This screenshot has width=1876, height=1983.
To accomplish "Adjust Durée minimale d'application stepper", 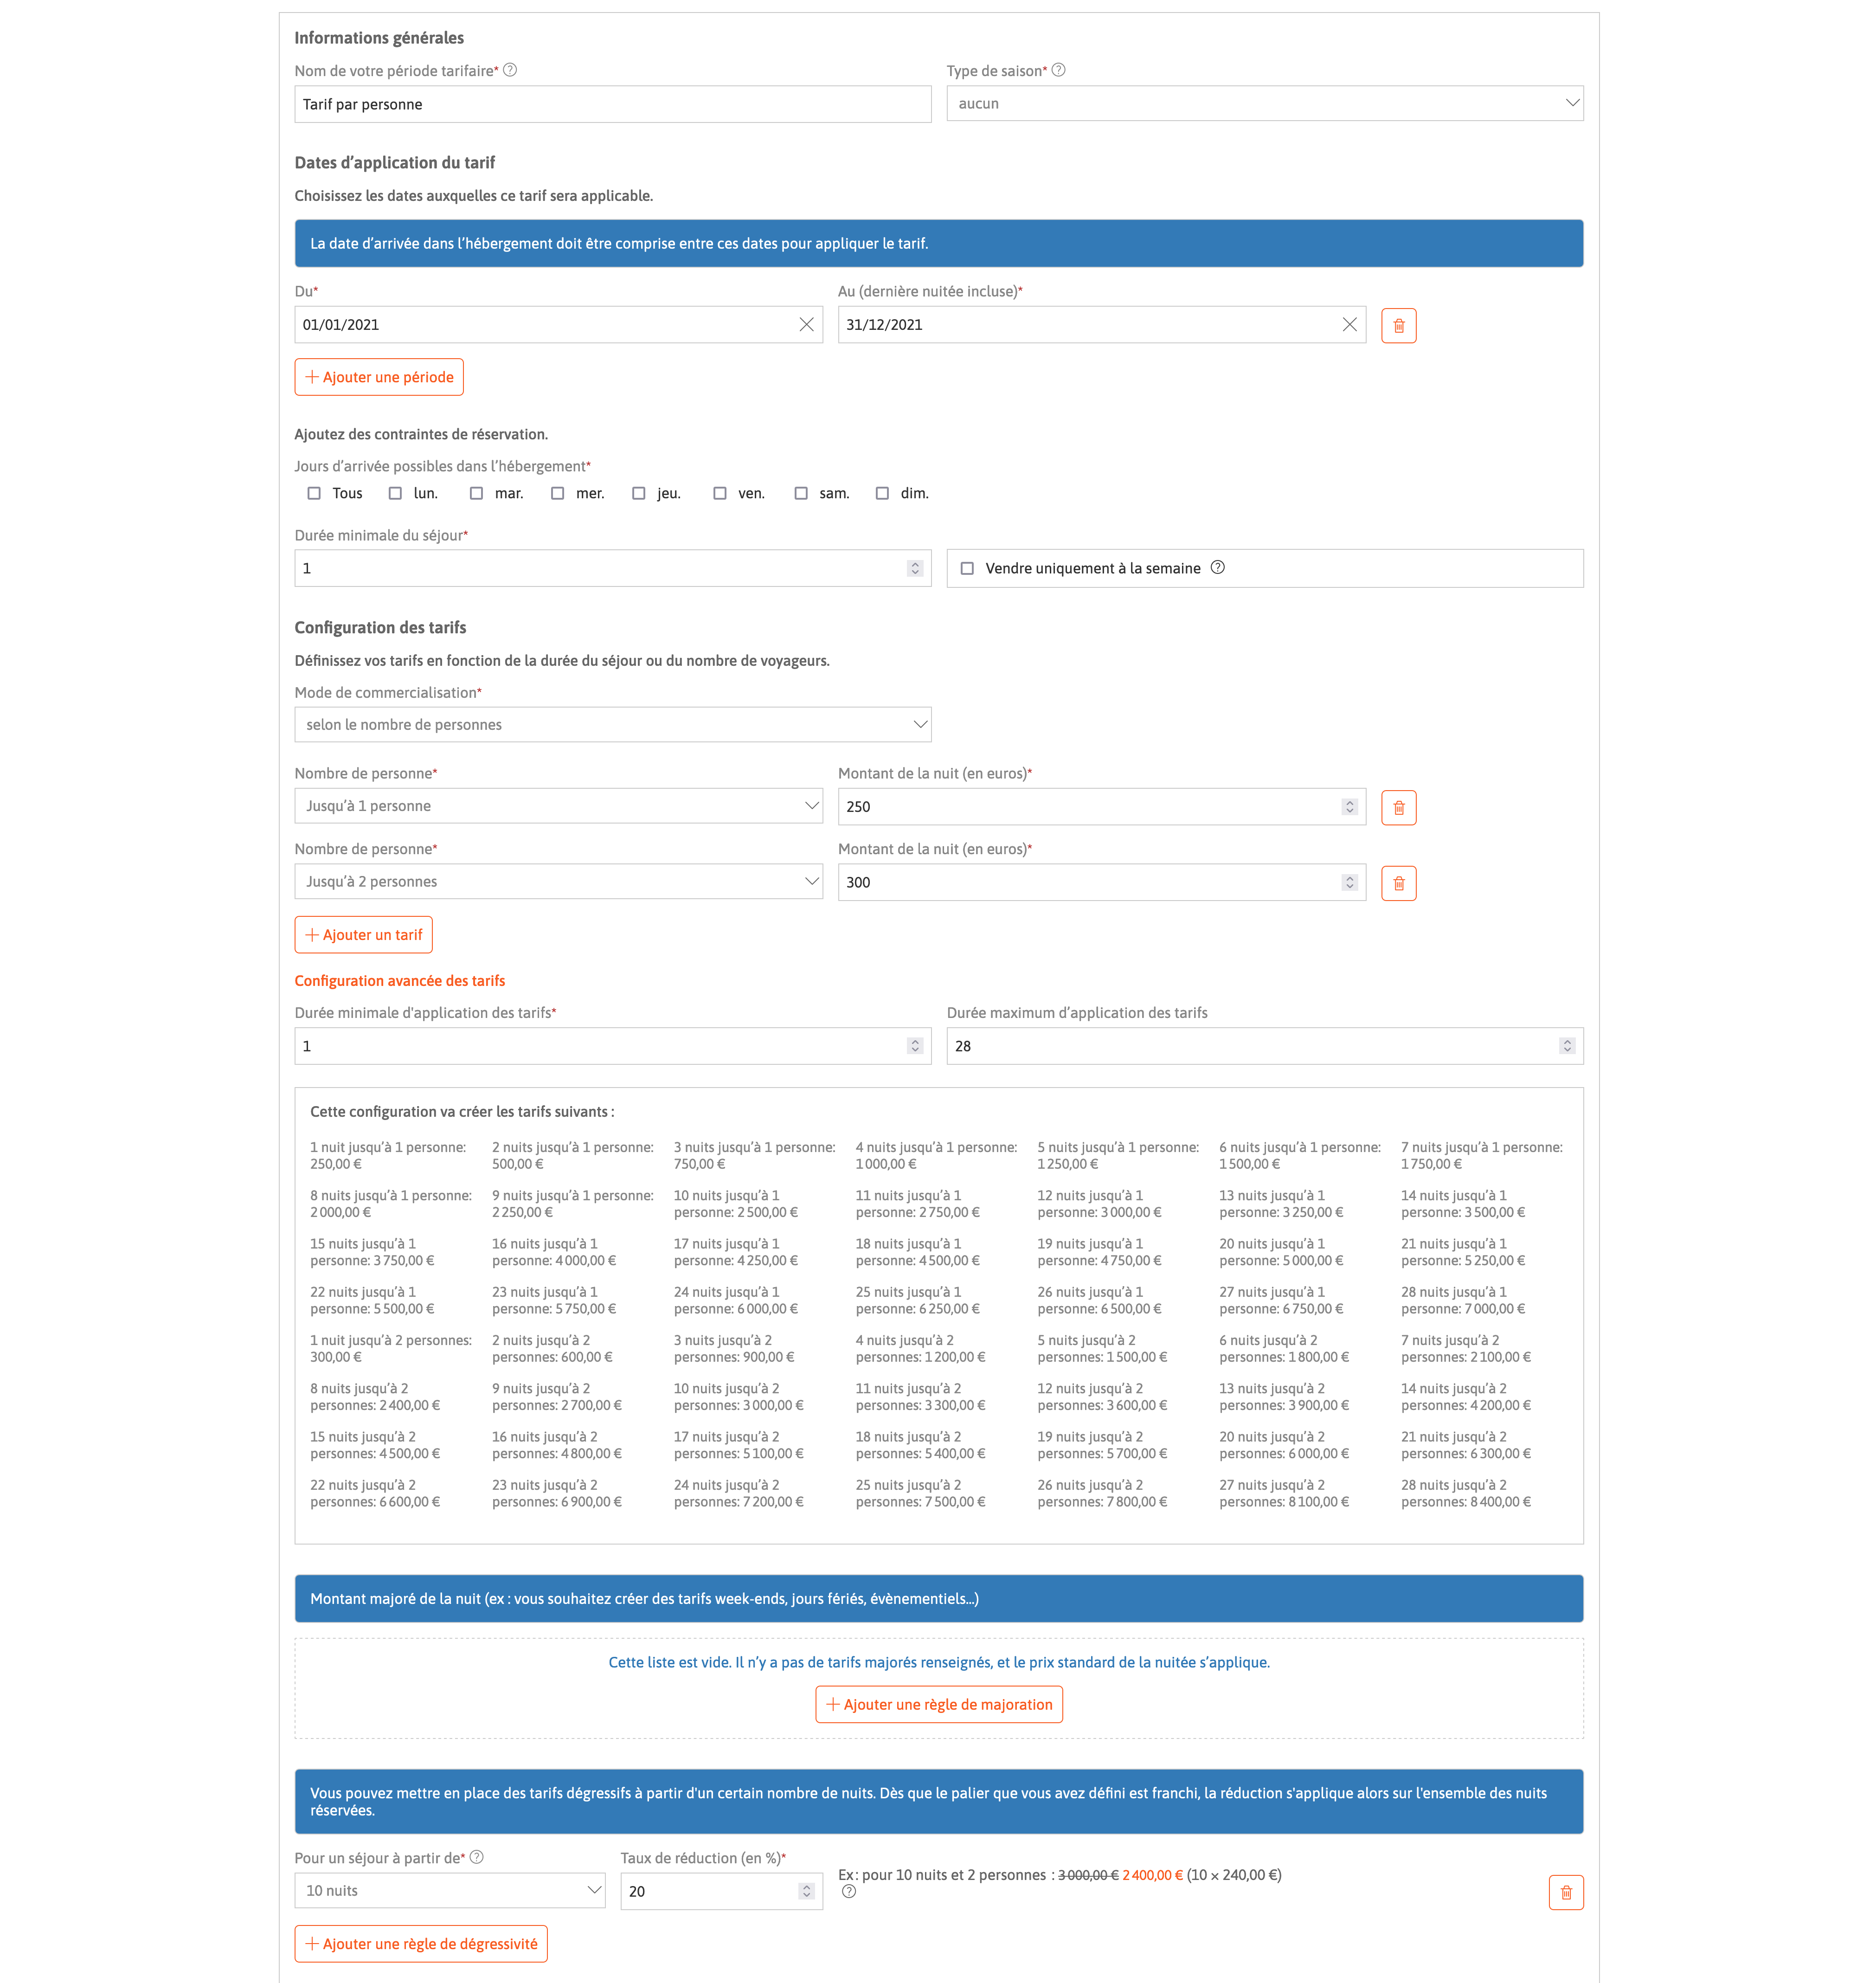I will (x=914, y=1046).
